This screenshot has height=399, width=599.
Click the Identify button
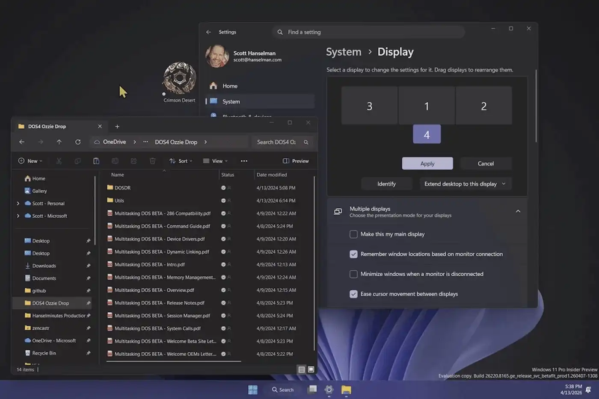386,183
